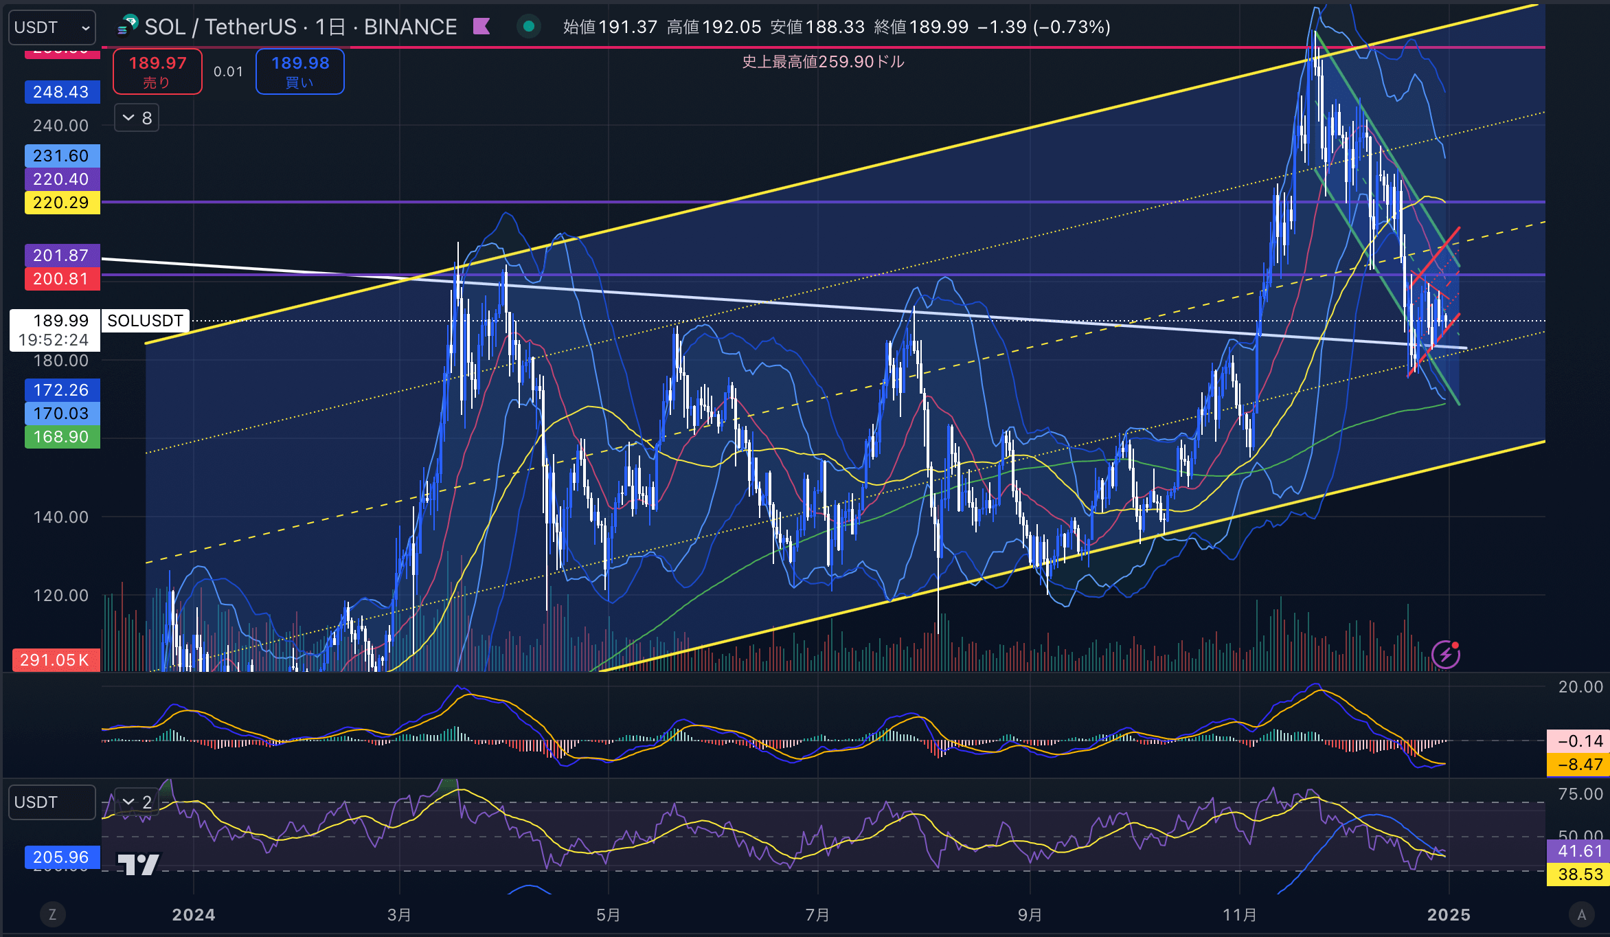Click the 19:52:24 countdown timer
This screenshot has width=1610, height=937.
click(x=54, y=340)
